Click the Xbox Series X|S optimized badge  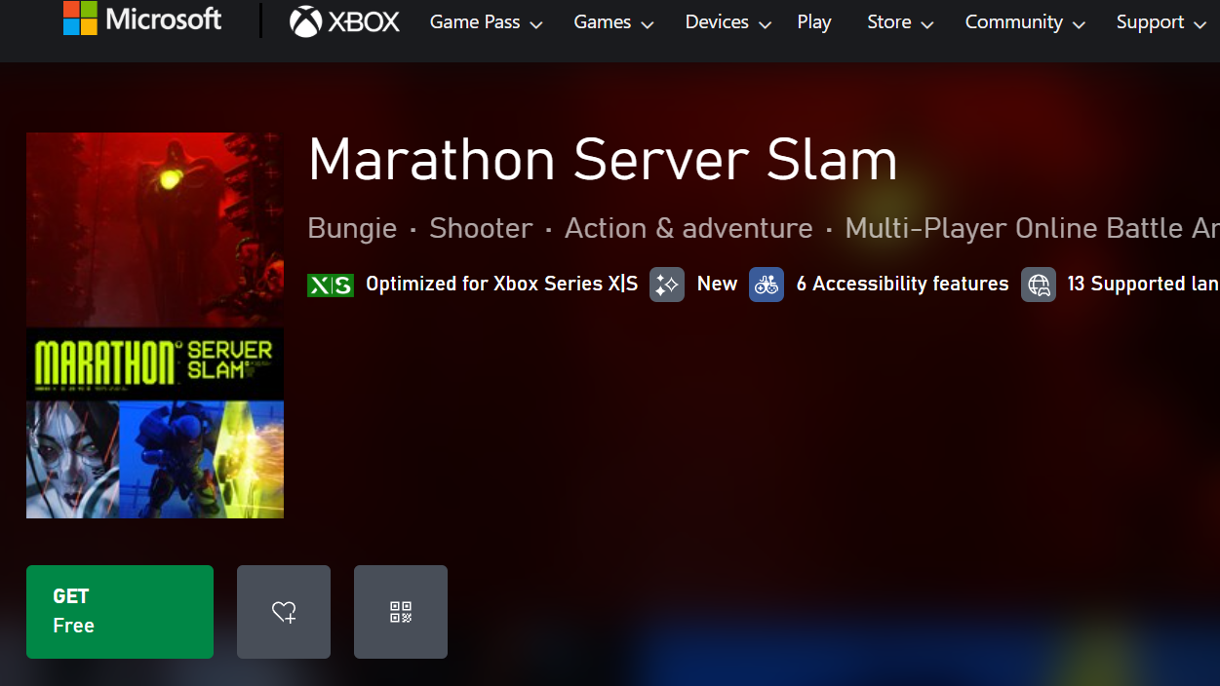331,285
